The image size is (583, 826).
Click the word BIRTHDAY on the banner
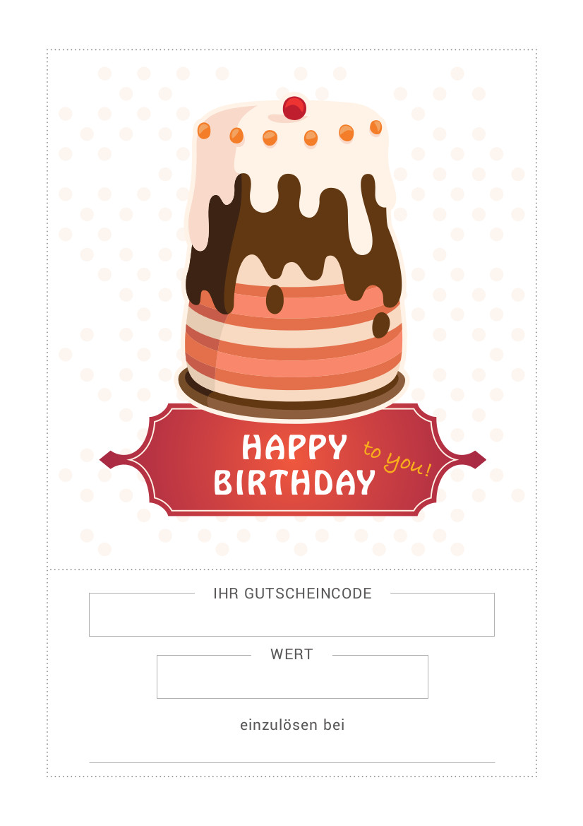[x=294, y=481]
